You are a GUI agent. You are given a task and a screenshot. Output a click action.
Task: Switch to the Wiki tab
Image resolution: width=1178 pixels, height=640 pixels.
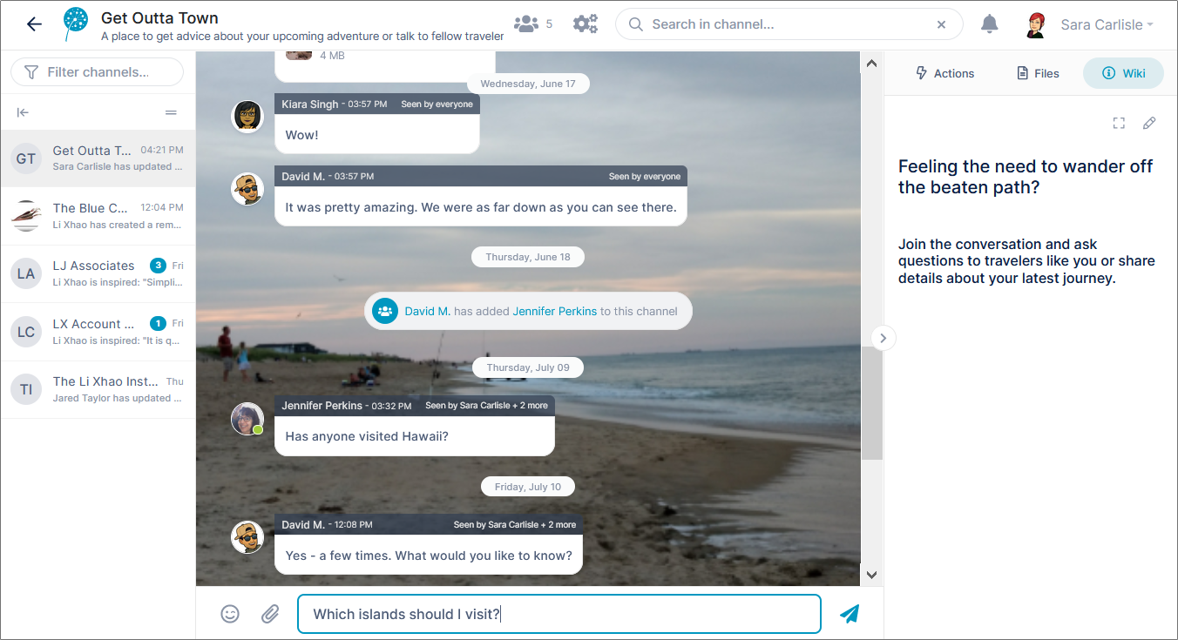[1123, 73]
